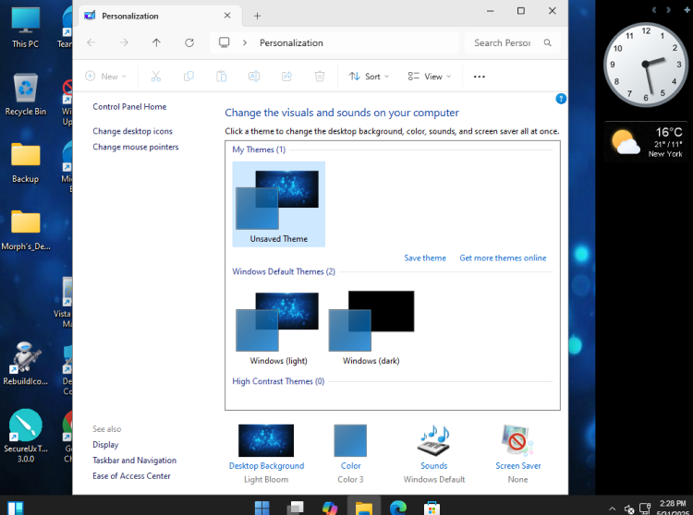Click Change mouse pointers link

pyautogui.click(x=136, y=147)
